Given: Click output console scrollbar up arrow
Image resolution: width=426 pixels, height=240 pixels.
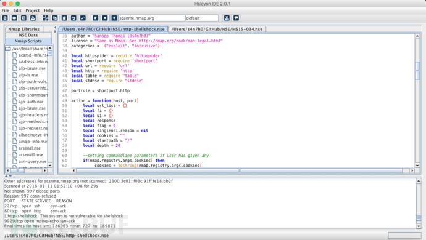Looking at the screenshot, I should point(419,181).
